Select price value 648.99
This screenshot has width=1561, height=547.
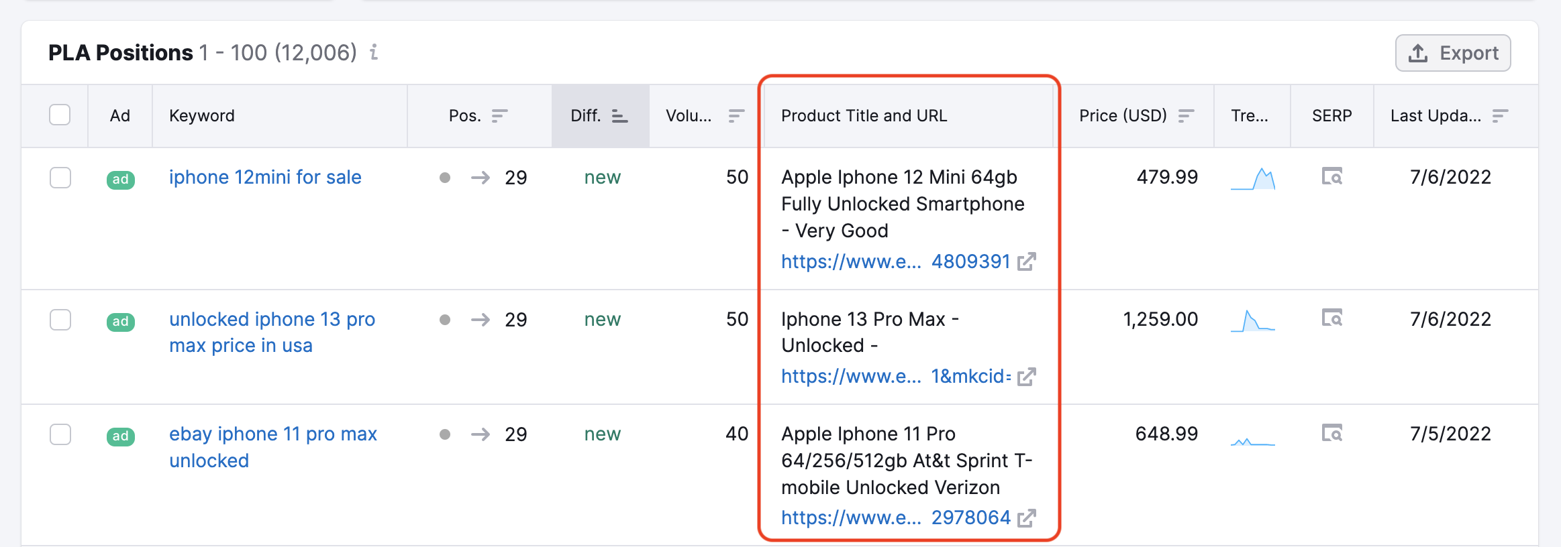click(x=1166, y=434)
